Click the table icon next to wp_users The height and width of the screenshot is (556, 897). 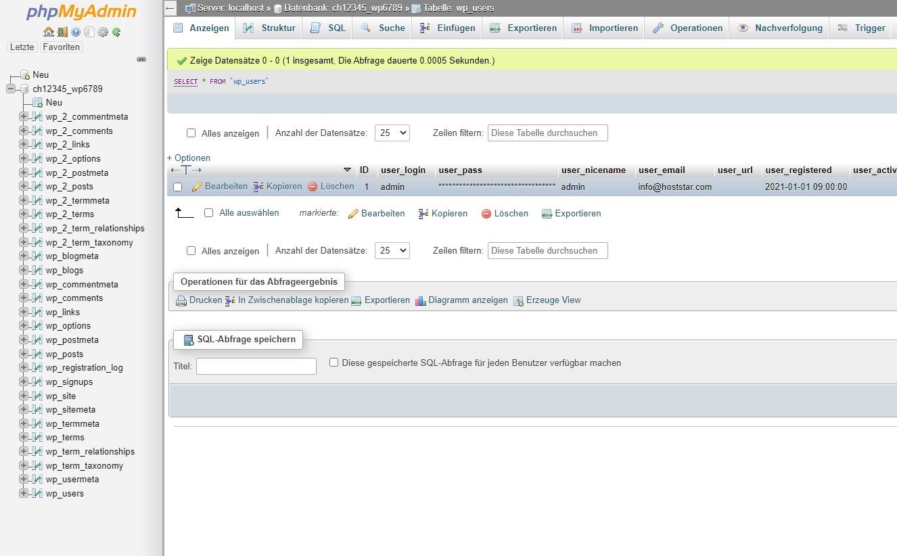point(38,494)
